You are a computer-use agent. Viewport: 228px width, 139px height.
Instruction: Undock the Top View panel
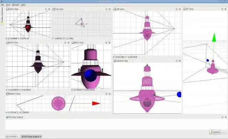click(x=106, y=9)
